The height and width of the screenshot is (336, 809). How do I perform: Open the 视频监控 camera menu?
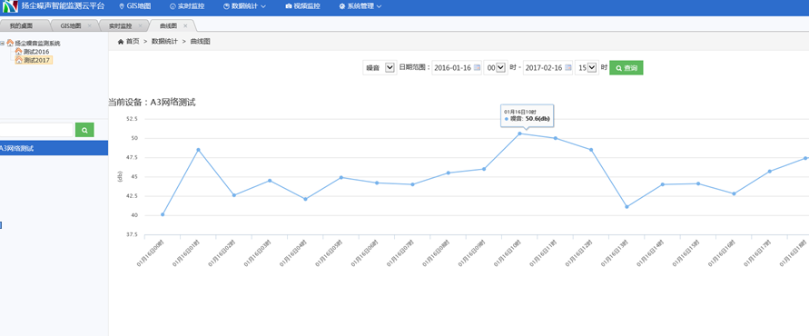(302, 6)
